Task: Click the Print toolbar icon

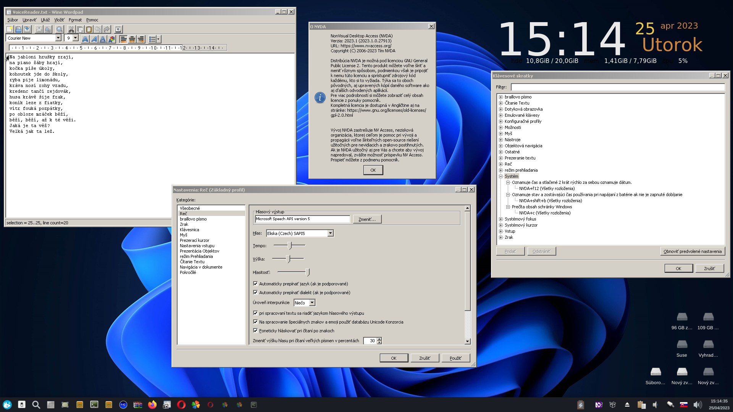Action: tap(39, 29)
